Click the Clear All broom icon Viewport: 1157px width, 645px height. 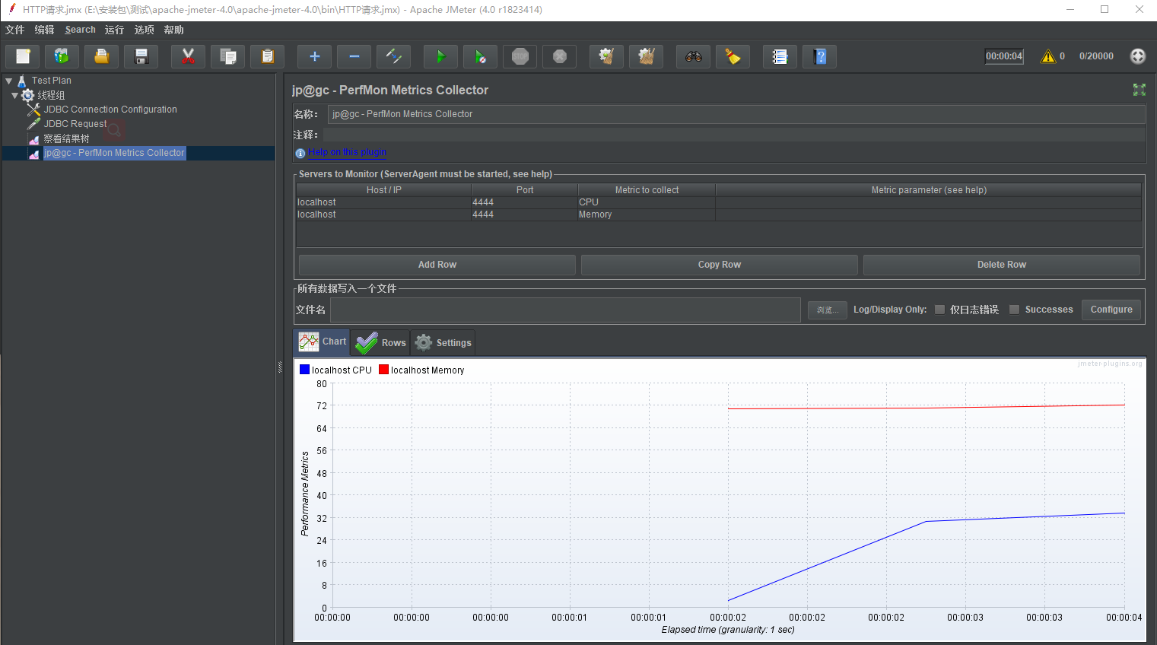coord(646,57)
